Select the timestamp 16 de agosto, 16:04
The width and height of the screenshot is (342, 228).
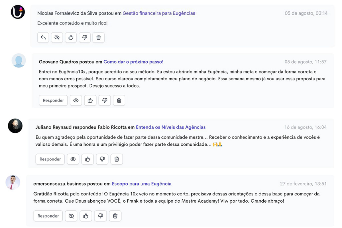click(x=306, y=127)
